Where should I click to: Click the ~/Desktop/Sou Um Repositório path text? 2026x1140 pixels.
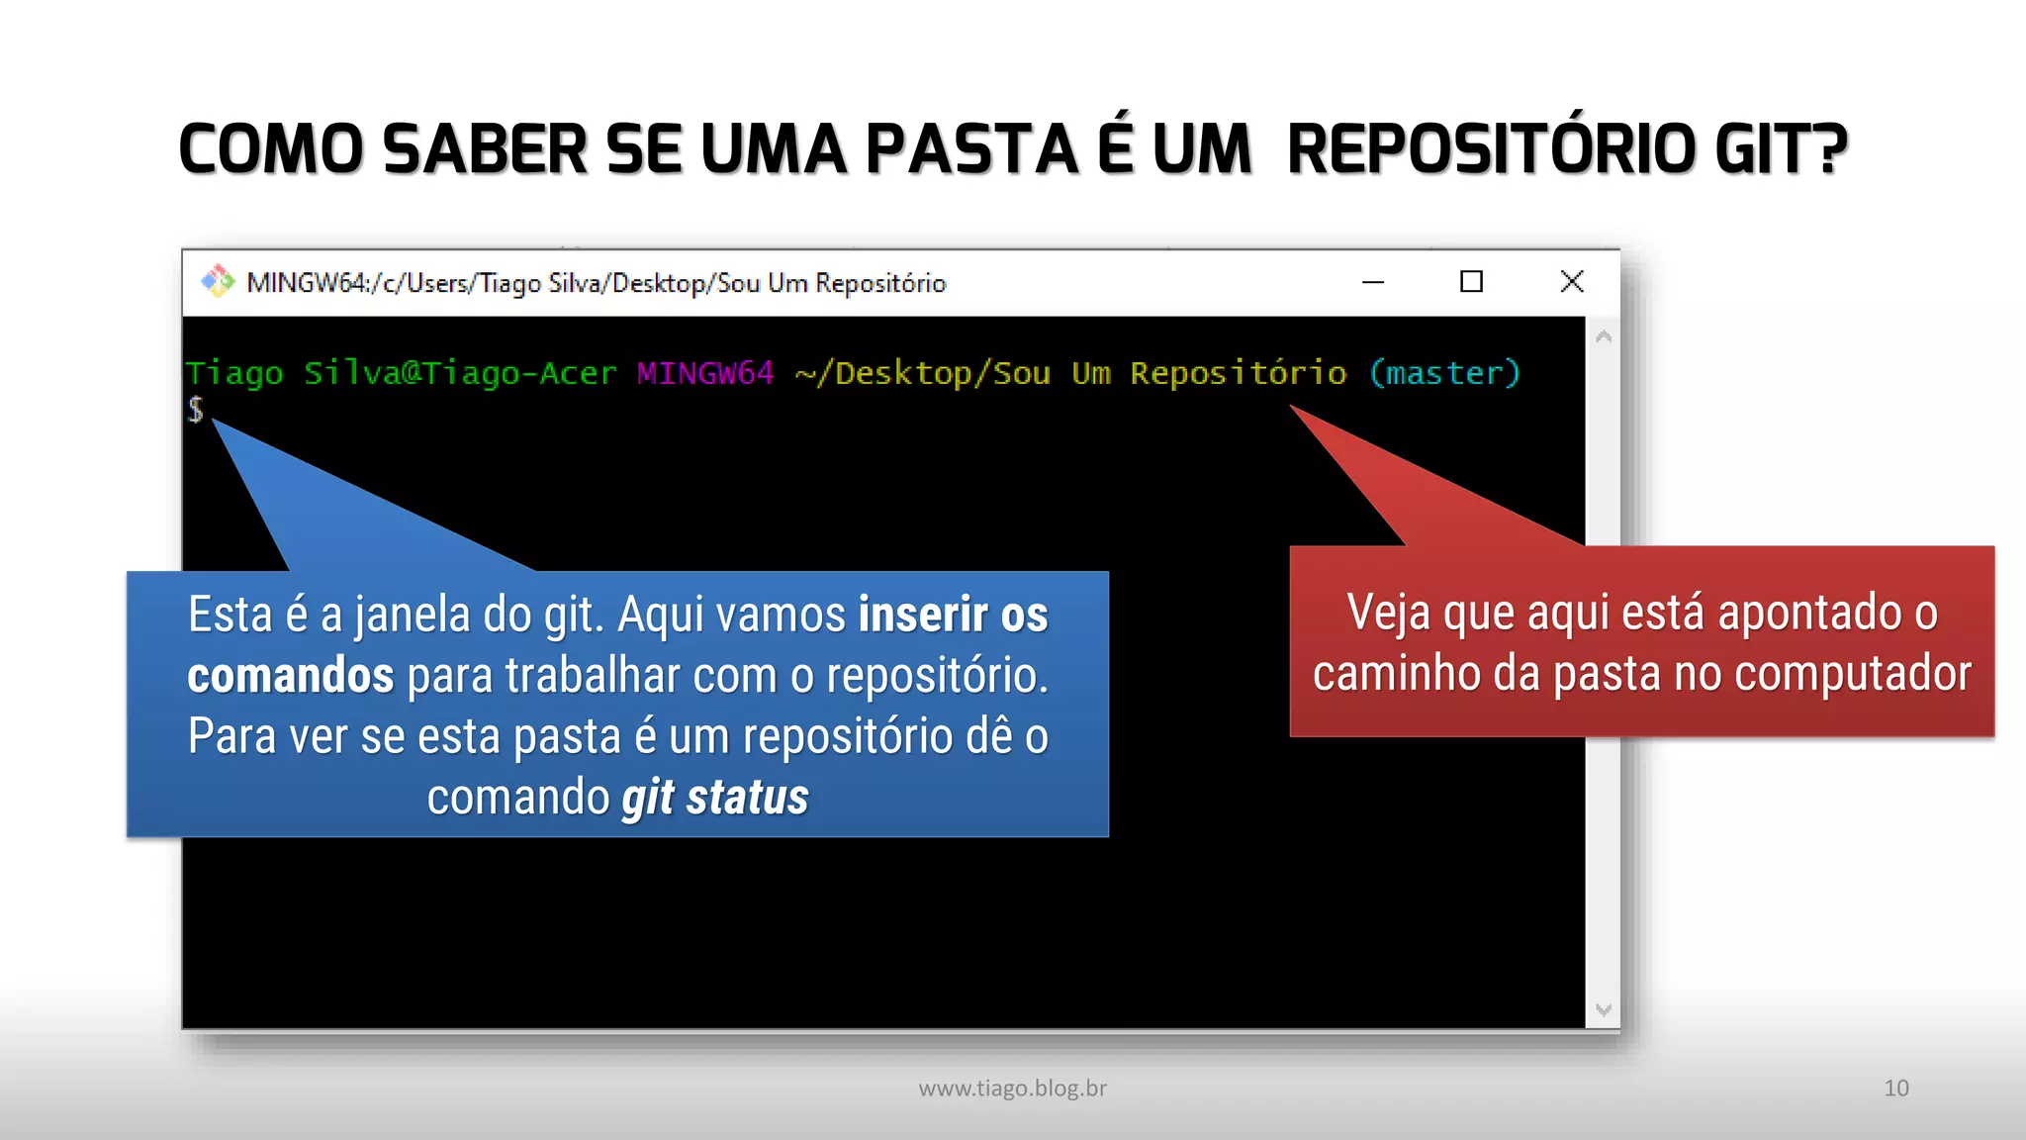pyautogui.click(x=1070, y=373)
